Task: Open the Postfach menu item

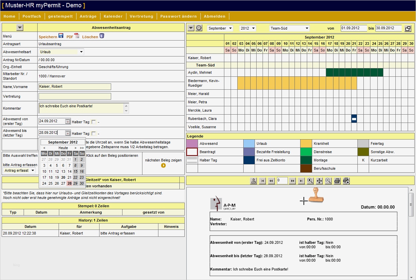Action: [x=32, y=16]
